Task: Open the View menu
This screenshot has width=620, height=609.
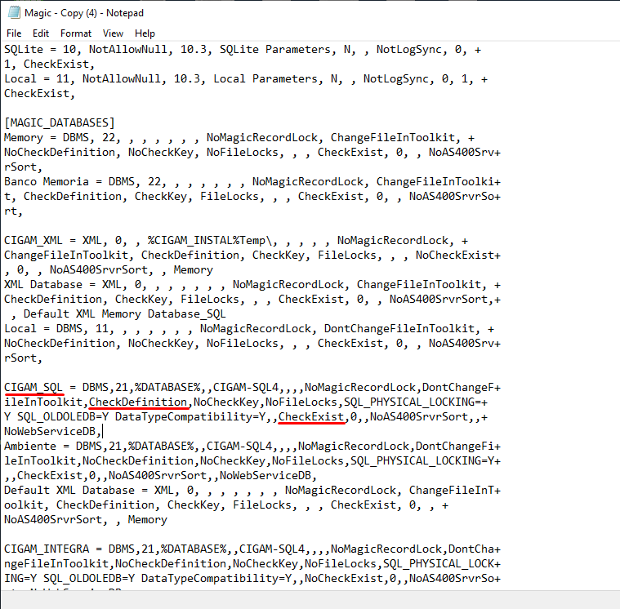Action: click(x=113, y=33)
